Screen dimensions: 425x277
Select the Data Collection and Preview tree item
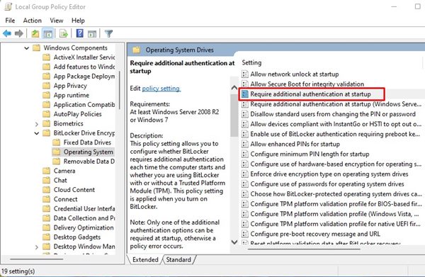(84, 218)
